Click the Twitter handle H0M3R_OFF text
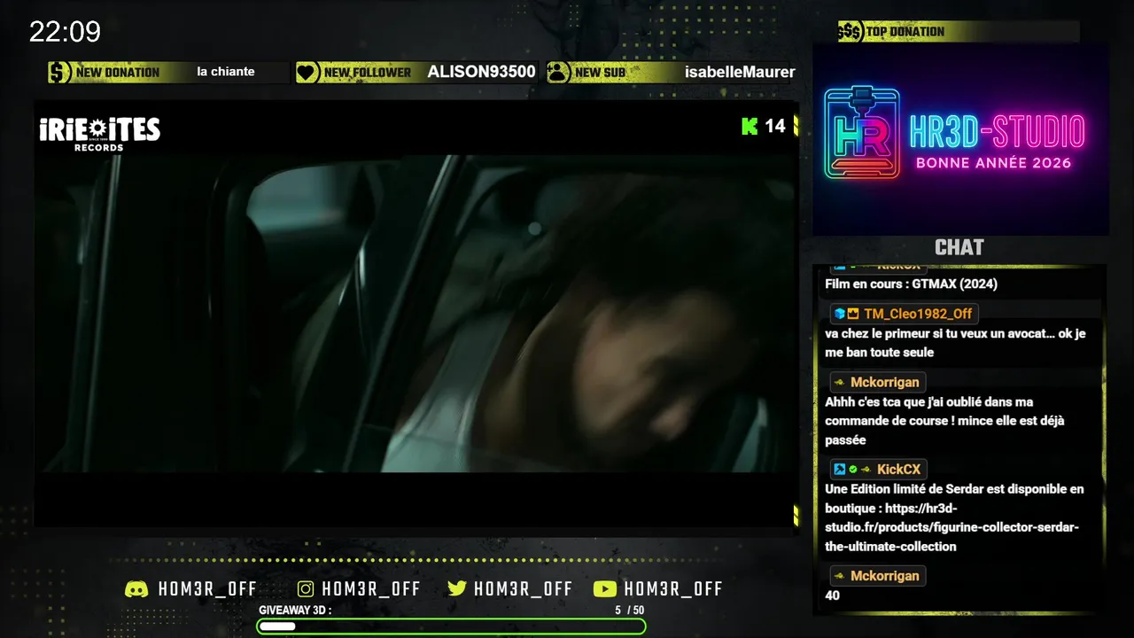The width and height of the screenshot is (1134, 638). (523, 589)
